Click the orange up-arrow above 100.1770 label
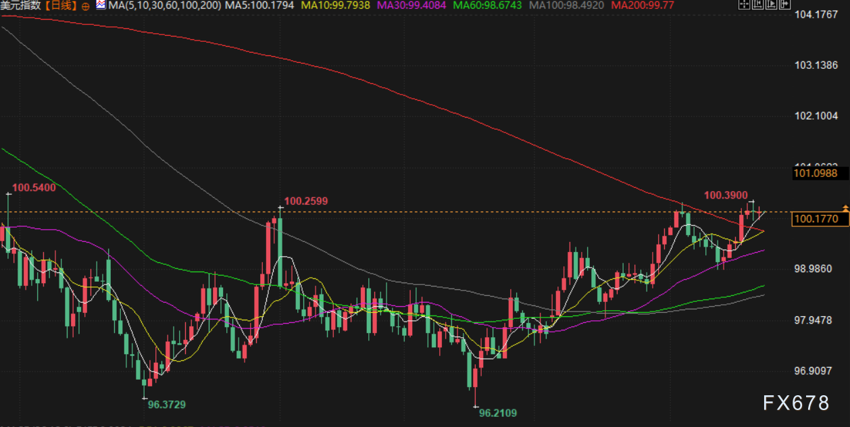Screen dimensions: 850x427 (845, 207)
